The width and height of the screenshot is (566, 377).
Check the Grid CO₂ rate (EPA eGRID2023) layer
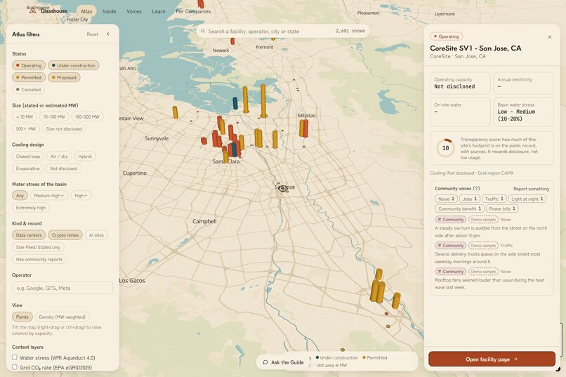coord(15,367)
